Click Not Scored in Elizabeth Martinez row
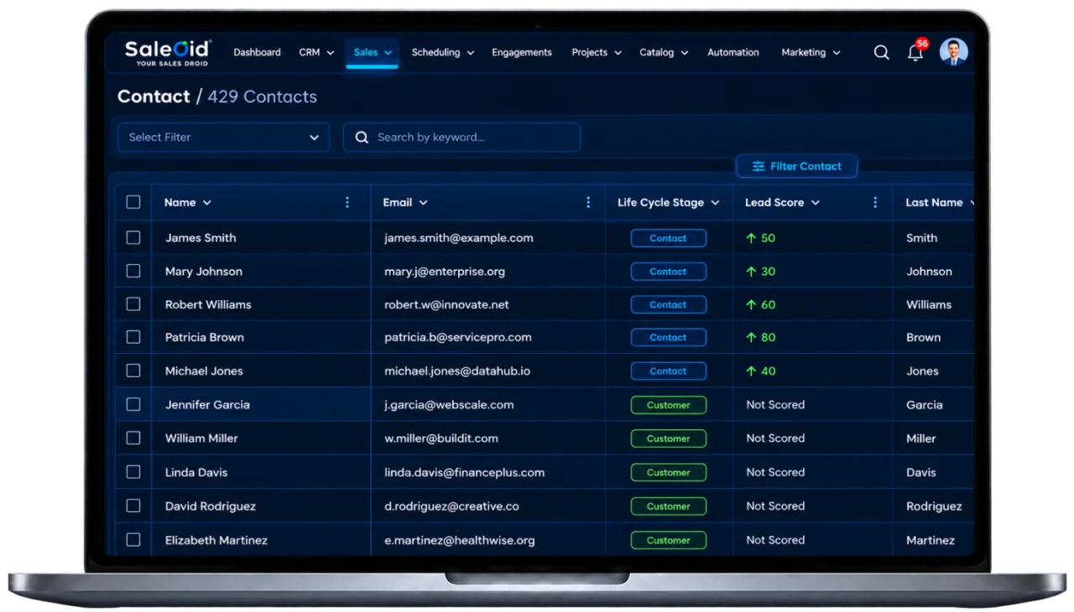This screenshot has height=612, width=1074. tap(775, 540)
